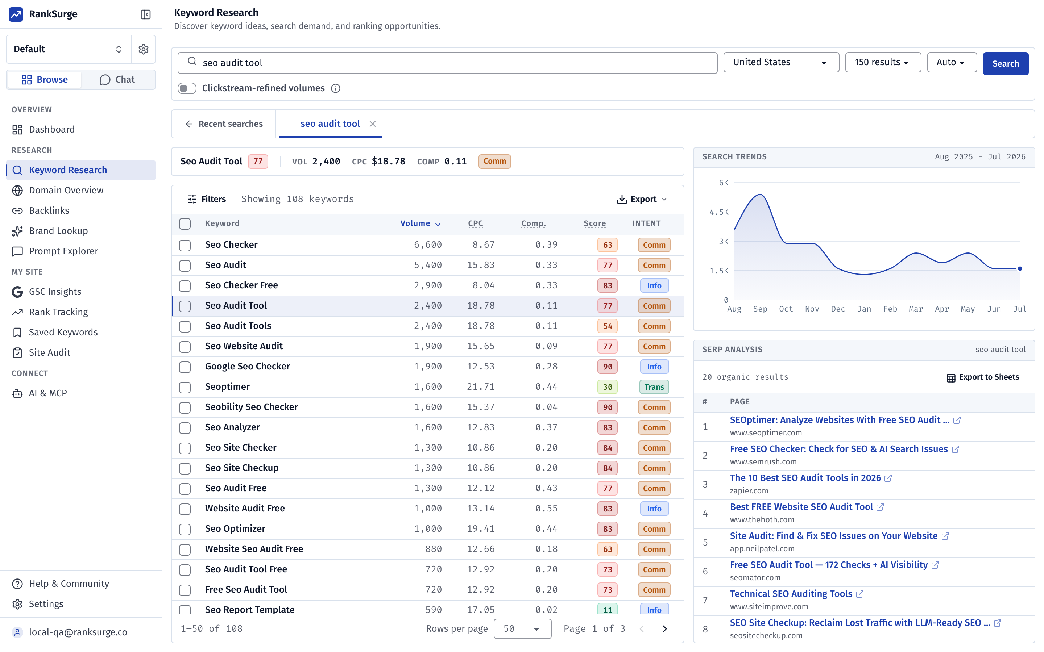Check the Google Seo Checker row checkbox
The height and width of the screenshot is (652, 1044).
[x=185, y=367]
